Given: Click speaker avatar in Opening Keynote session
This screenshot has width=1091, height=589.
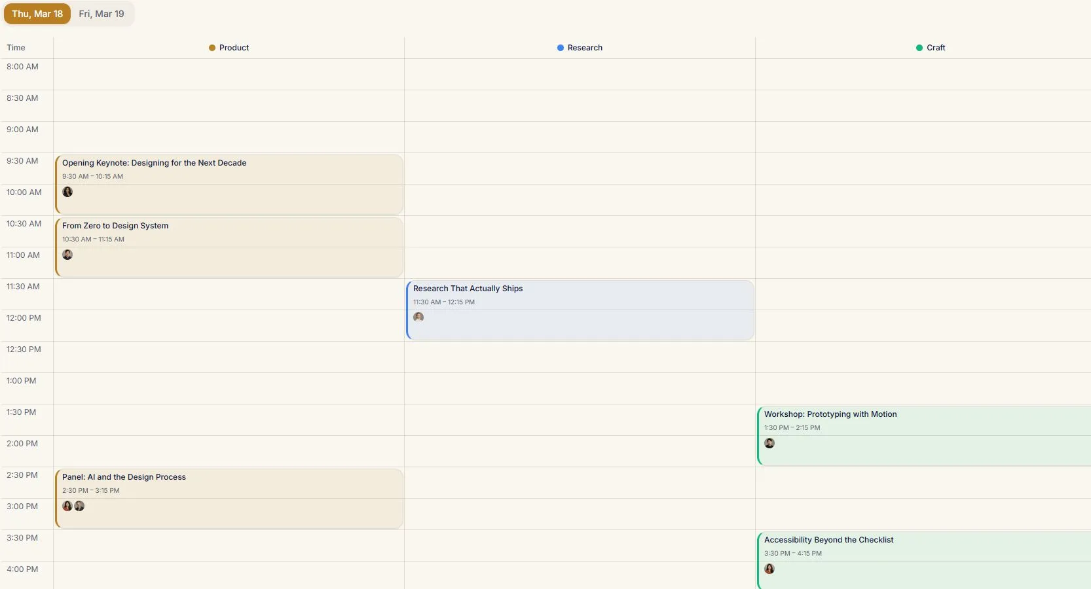Looking at the screenshot, I should (x=67, y=192).
